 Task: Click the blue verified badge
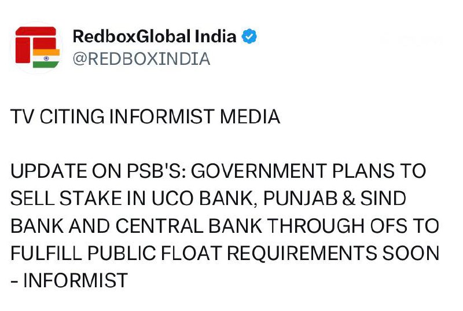tap(249, 36)
